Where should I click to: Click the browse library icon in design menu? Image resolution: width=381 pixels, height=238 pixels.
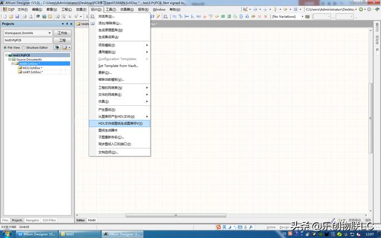(x=93, y=16)
